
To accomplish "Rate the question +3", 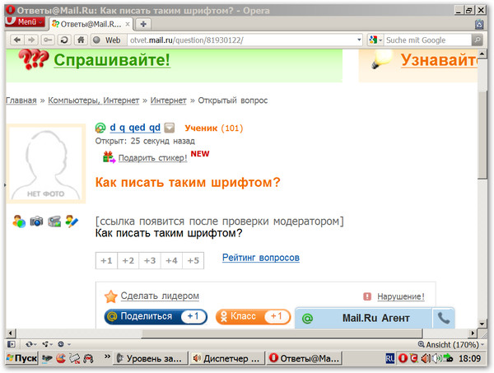I will 150,260.
